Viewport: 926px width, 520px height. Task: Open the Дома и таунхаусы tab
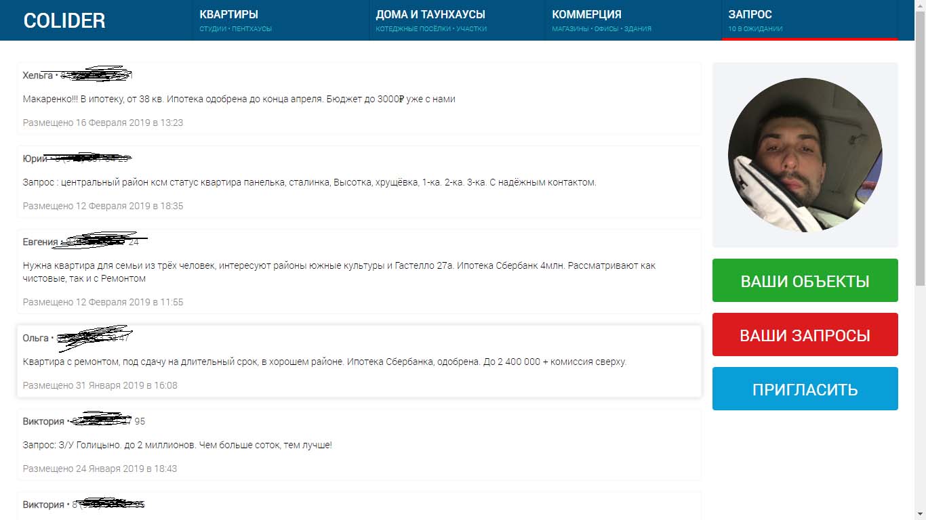point(430,14)
